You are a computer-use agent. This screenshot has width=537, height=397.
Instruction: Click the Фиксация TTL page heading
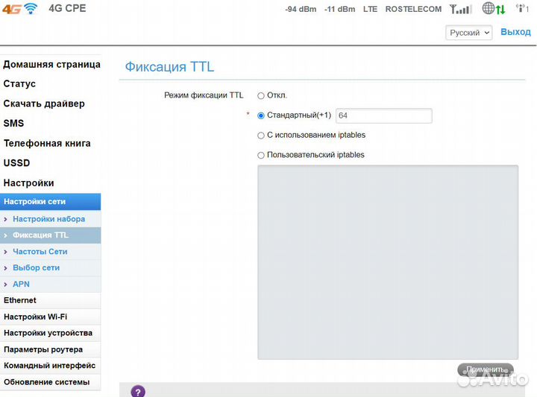pos(169,67)
